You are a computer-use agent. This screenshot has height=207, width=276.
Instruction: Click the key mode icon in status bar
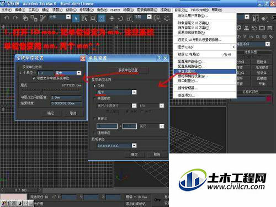[157, 200]
